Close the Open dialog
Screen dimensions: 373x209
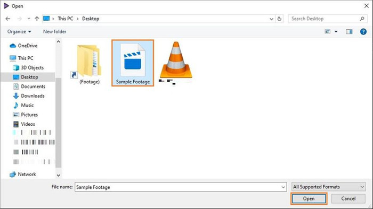tap(367, 6)
